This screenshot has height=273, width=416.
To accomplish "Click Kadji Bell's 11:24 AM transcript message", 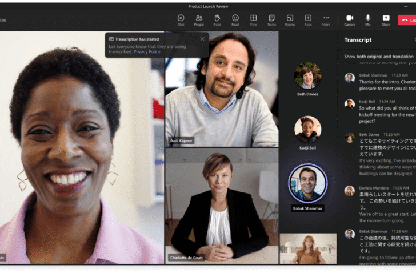I will (x=387, y=114).
